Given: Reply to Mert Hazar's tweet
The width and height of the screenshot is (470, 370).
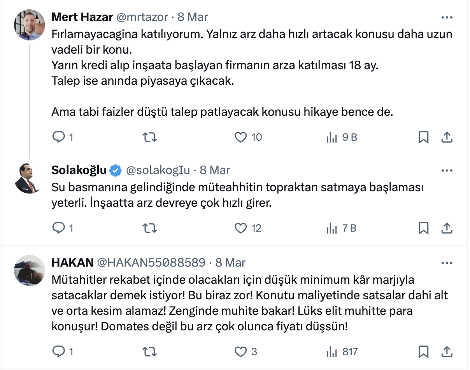Looking at the screenshot, I should pyautogui.click(x=58, y=137).
